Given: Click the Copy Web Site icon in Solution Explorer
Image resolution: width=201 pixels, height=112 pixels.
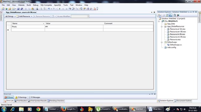Looking at the screenshot, I should pos(175,15).
